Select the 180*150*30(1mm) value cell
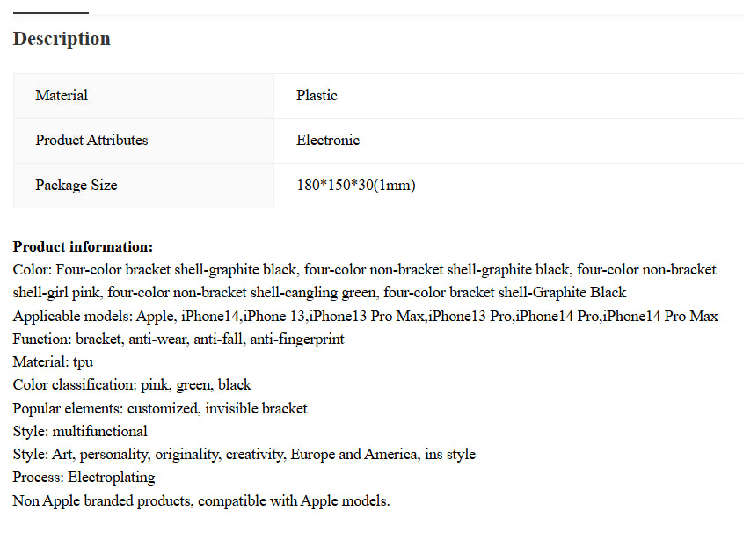 (x=356, y=185)
